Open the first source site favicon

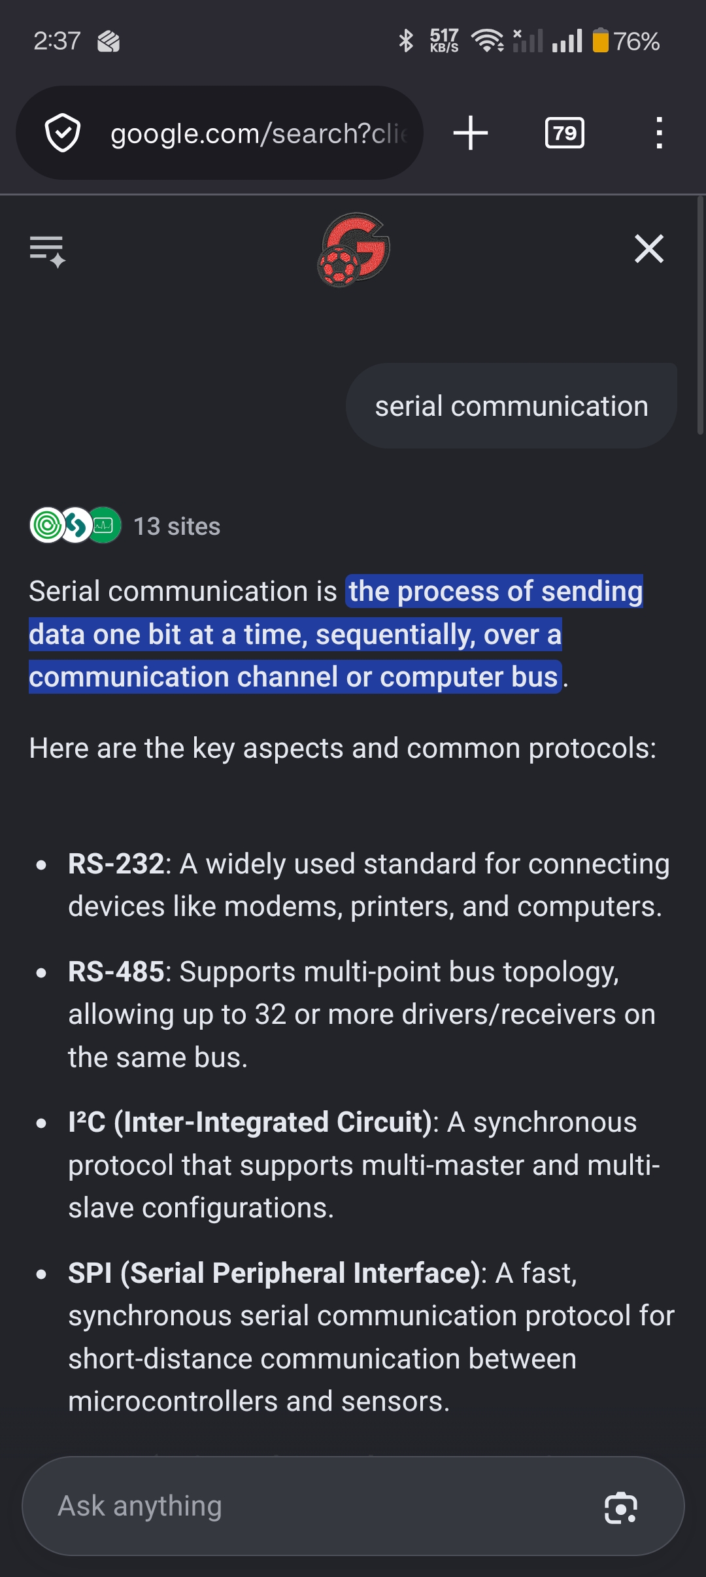click(x=47, y=525)
